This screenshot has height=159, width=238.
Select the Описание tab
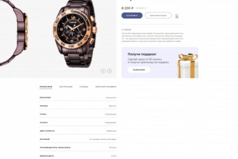pyautogui.click(x=46, y=87)
